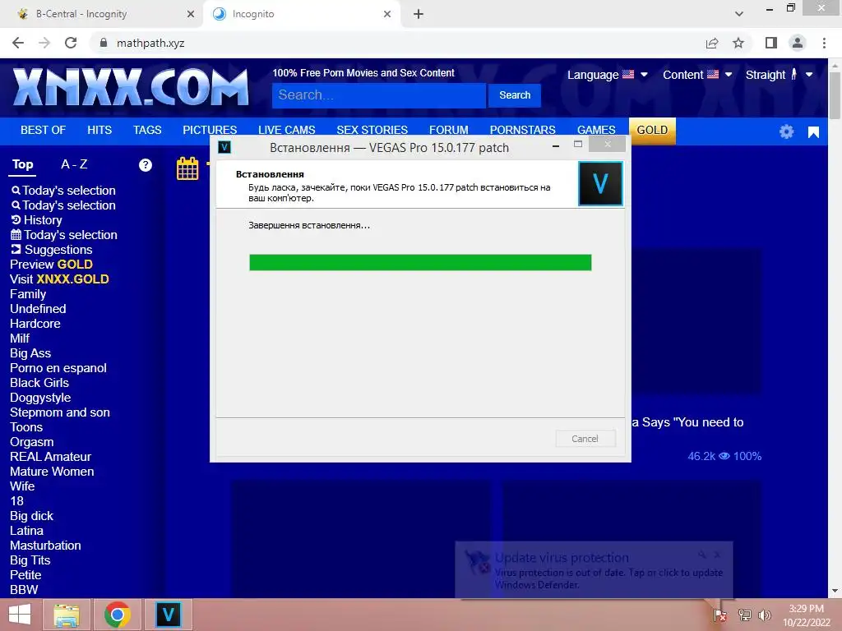Open the browser side panel icon
The width and height of the screenshot is (842, 631).
click(771, 43)
